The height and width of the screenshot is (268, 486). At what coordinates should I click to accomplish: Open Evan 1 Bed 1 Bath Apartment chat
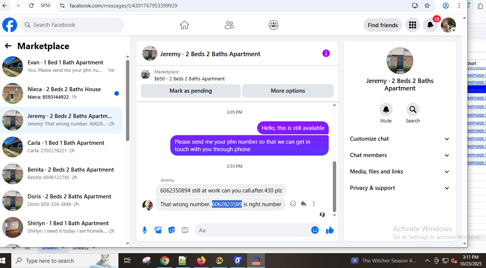pyautogui.click(x=61, y=66)
